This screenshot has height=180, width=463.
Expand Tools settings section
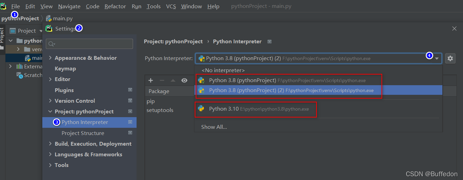coord(50,165)
